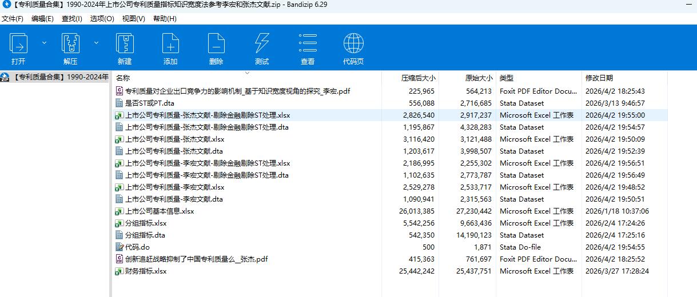Click compressed size value 26,013,385
This screenshot has height=297, width=697.
tap(417, 211)
